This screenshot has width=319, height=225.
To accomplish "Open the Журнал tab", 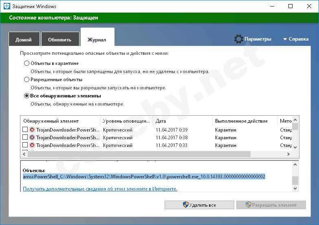I will 97,37.
